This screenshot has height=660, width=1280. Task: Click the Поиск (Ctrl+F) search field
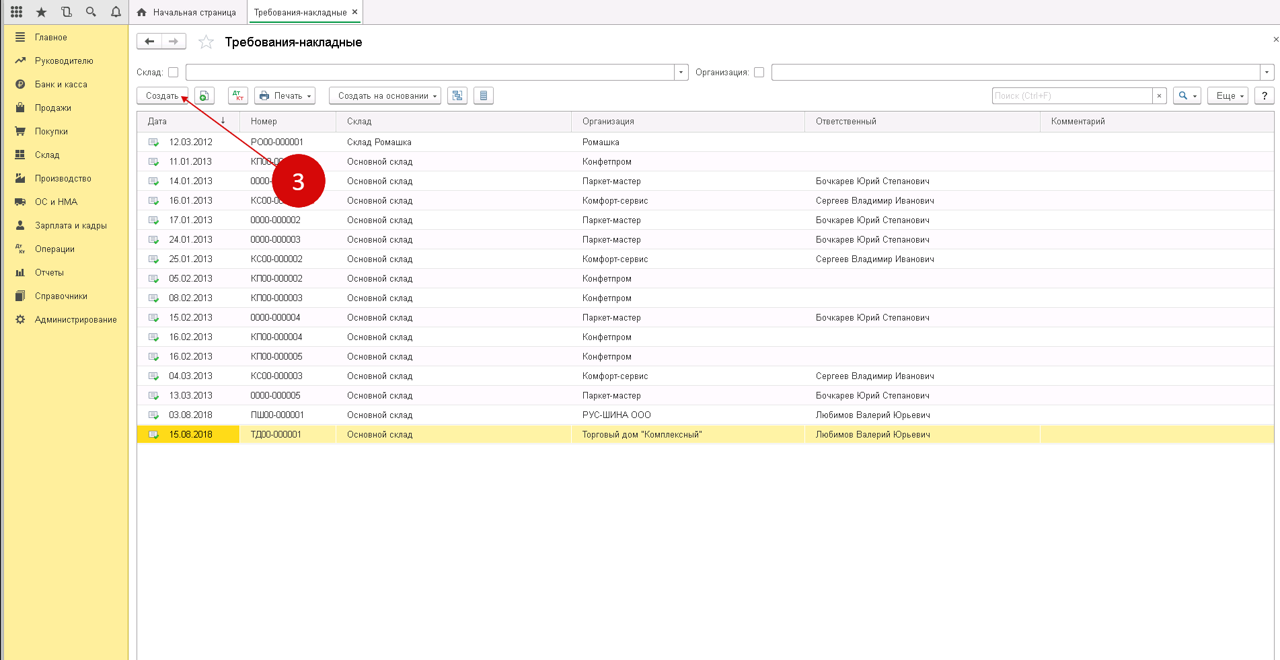coord(1071,96)
